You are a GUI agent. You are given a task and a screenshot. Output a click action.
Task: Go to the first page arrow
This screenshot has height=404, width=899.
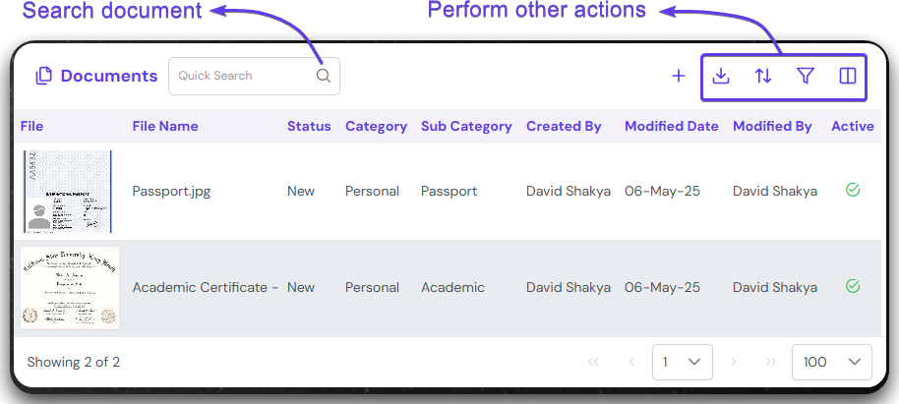[x=593, y=362]
